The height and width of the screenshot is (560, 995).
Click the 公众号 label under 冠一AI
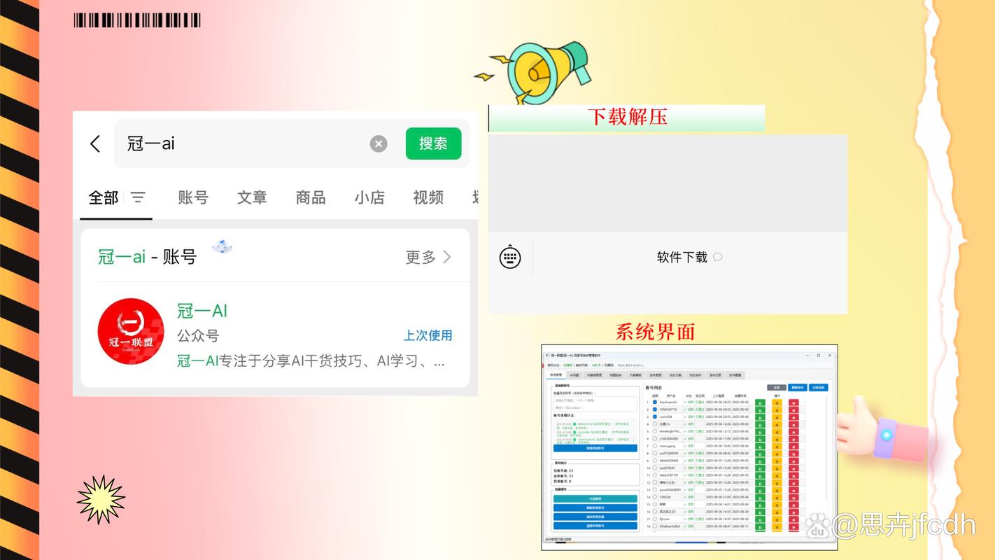click(x=198, y=335)
